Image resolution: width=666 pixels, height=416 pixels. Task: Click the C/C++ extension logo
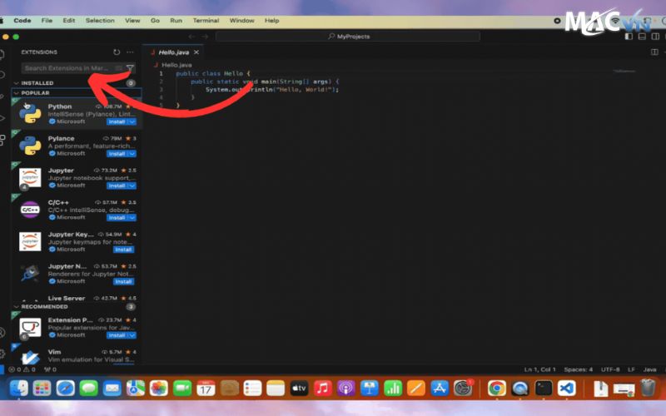click(x=30, y=210)
